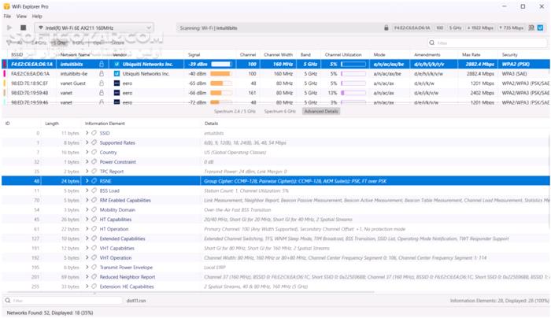This screenshot has height=318, width=551.
Task: Click the magnifier icon in top filter box
Action: click(431, 43)
